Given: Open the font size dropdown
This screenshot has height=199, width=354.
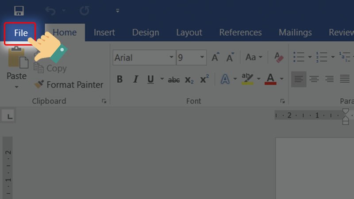Looking at the screenshot, I should (202, 57).
